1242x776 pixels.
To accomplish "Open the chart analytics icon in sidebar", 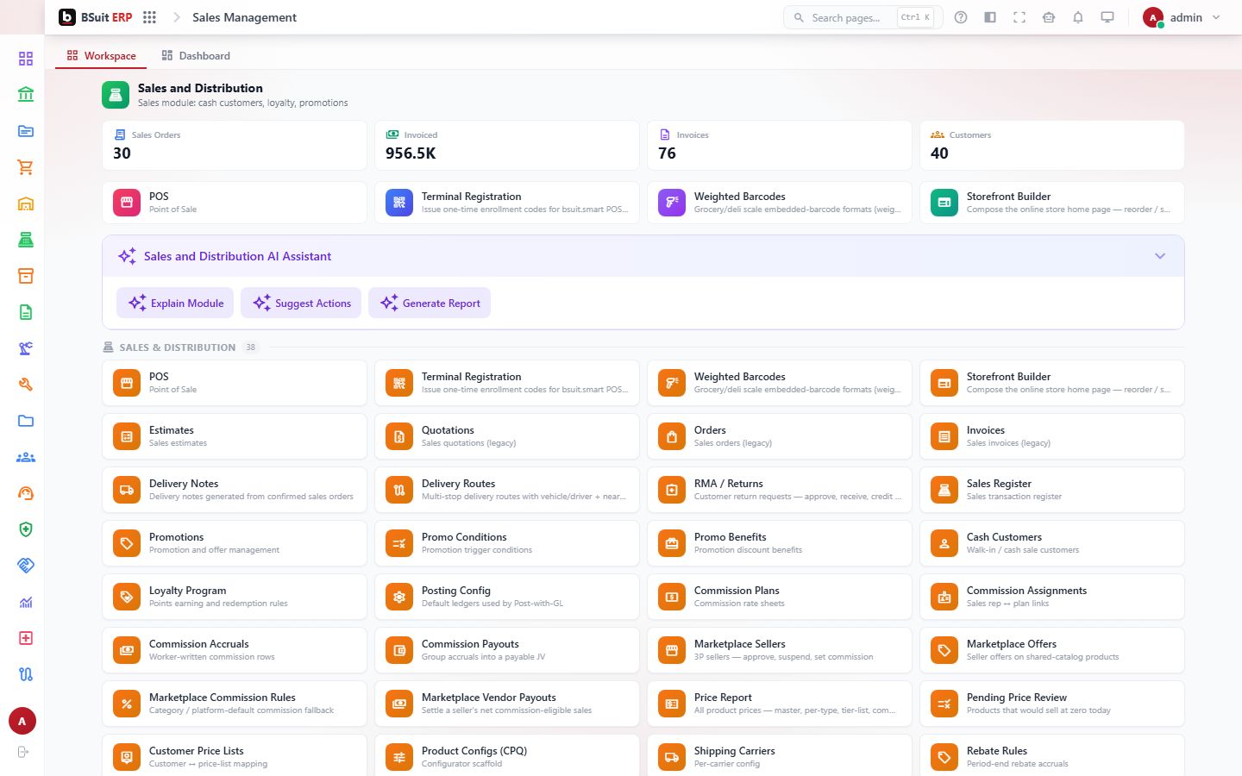I will (26, 602).
